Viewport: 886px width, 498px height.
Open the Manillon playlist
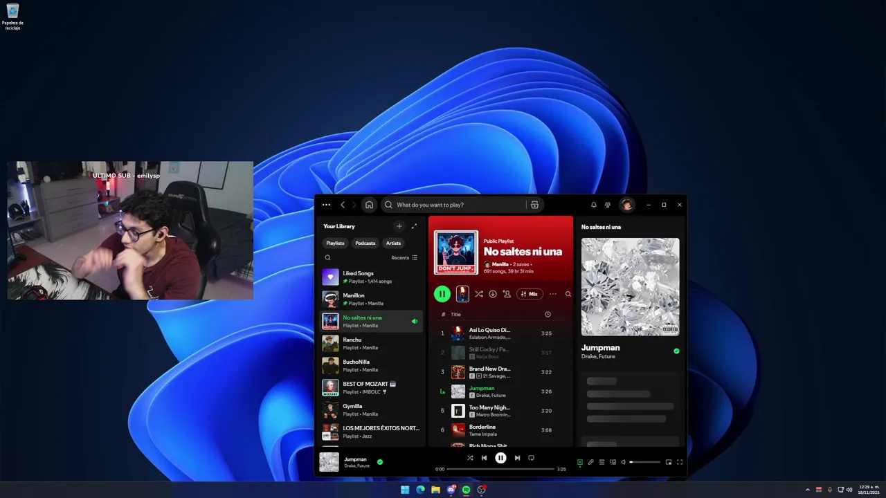(372, 299)
